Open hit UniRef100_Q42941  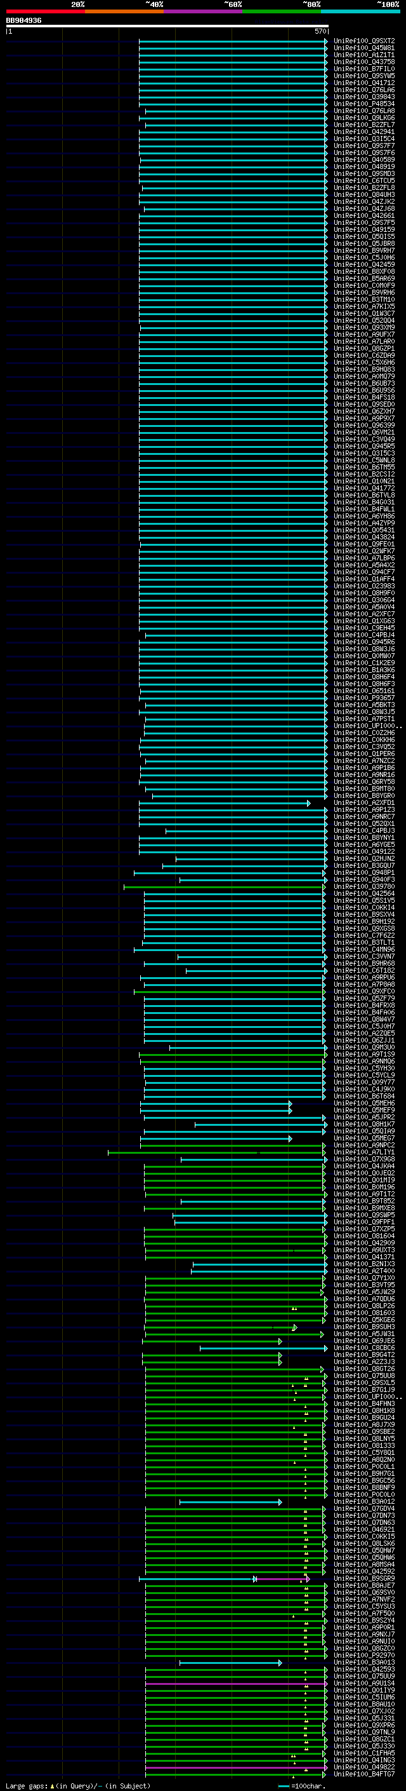click(364, 132)
